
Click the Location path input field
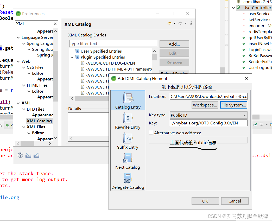pos(208,97)
